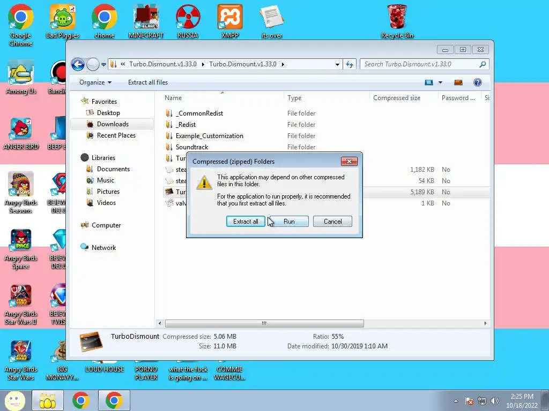The height and width of the screenshot is (411, 549).
Task: Open Angry Birds Space icon
Action: 21,249
